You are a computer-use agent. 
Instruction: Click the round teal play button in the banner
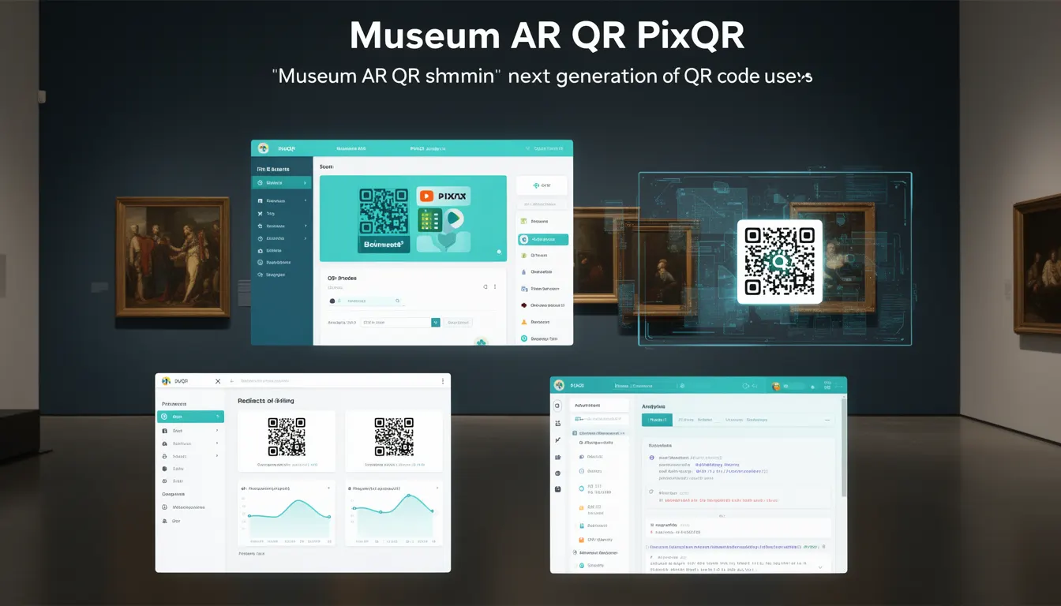click(453, 218)
